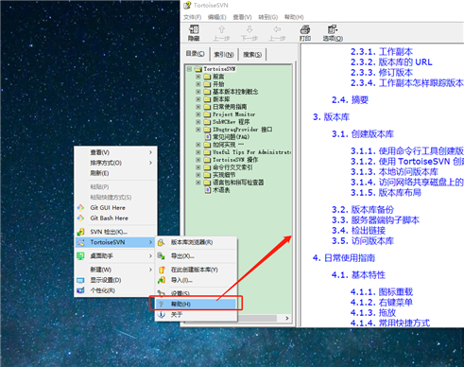This screenshot has width=464, height=367.
Task: Click the 桌面助手 green monitor icon
Action: pyautogui.click(x=80, y=256)
